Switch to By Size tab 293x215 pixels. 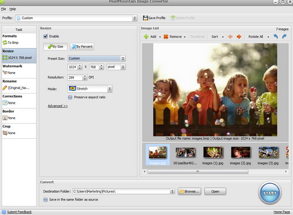coord(56,46)
